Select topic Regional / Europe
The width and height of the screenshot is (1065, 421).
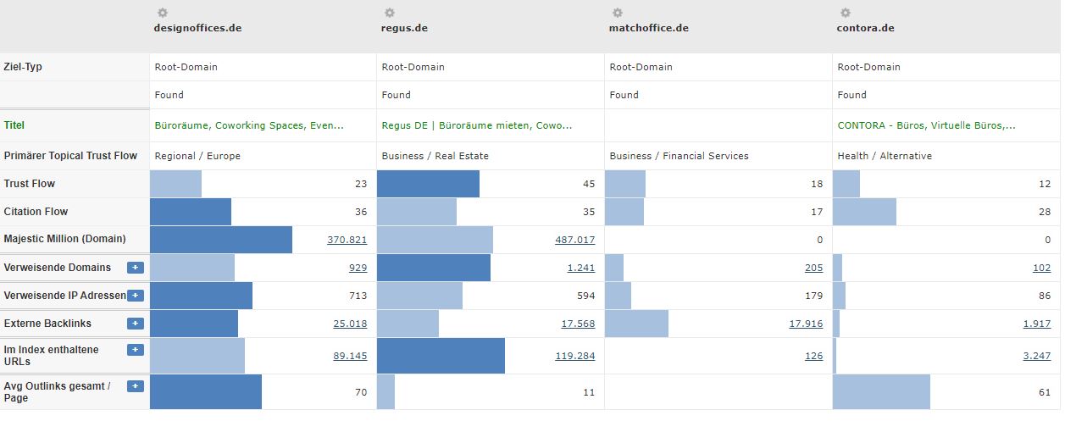(x=197, y=156)
